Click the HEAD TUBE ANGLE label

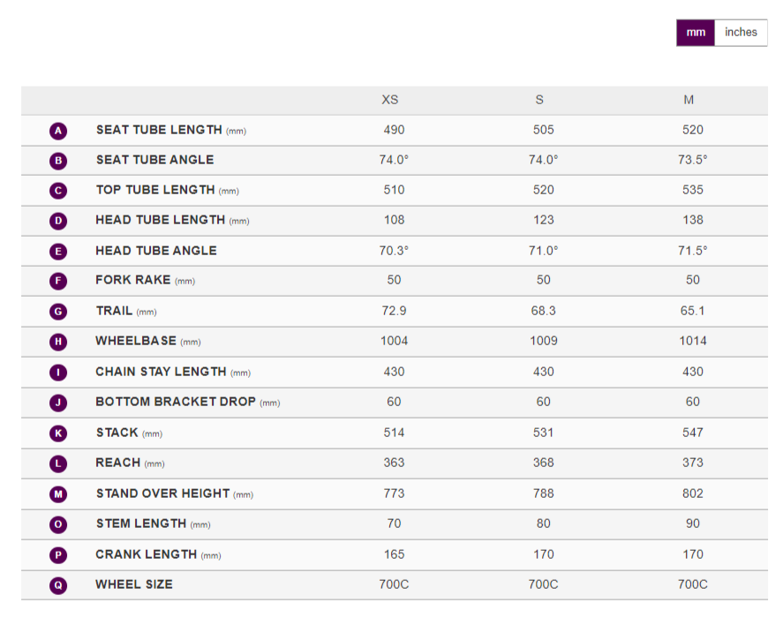click(155, 251)
